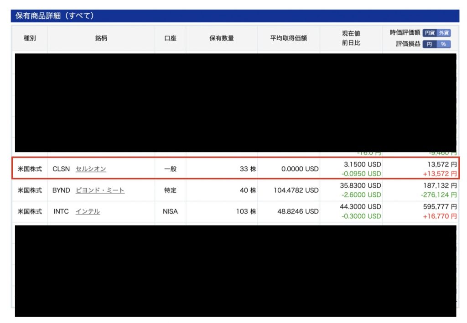This screenshot has height=323, width=467.
Task: Click the CLSN ticker symbol
Action: click(61, 169)
